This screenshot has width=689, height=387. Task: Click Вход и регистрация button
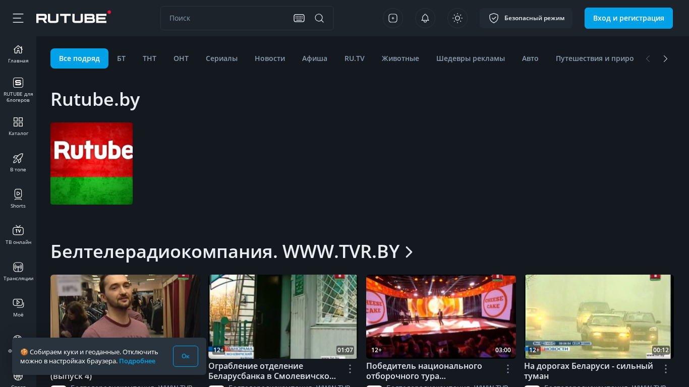(628, 18)
